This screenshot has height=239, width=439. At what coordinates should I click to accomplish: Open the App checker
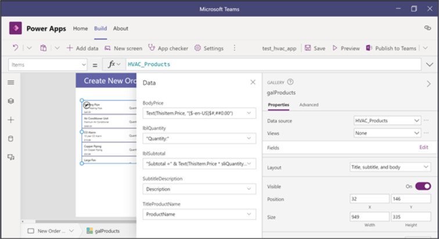click(x=168, y=48)
